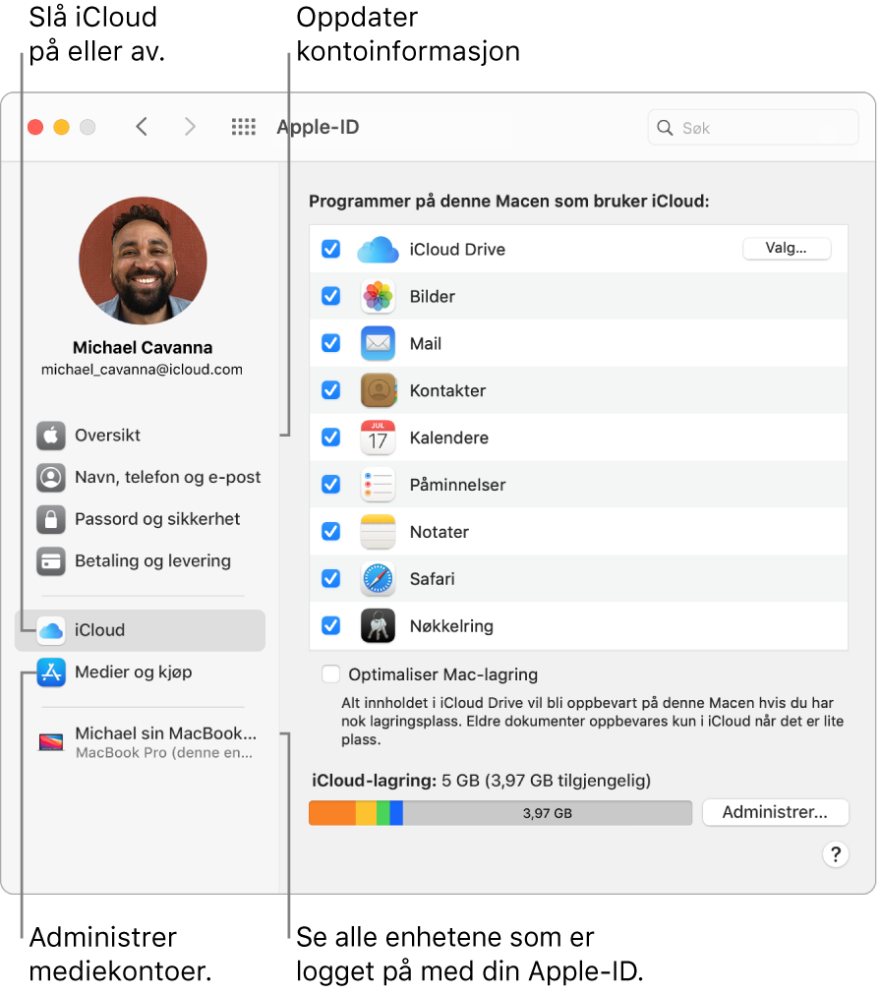
Task: Click the iCloud storage usage bar
Action: (500, 813)
